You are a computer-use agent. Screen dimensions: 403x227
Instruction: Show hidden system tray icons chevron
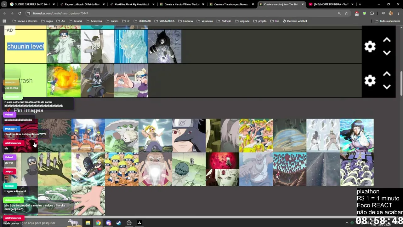point(347,223)
